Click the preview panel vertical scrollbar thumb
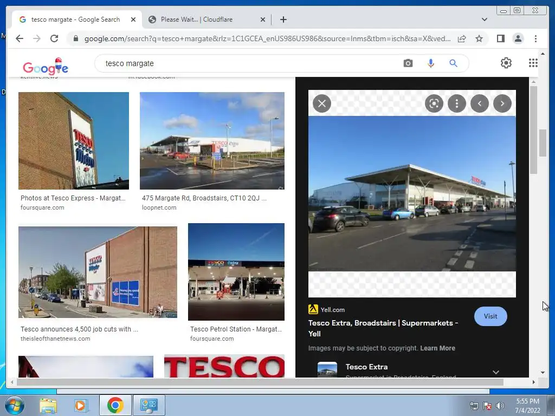 click(533, 129)
